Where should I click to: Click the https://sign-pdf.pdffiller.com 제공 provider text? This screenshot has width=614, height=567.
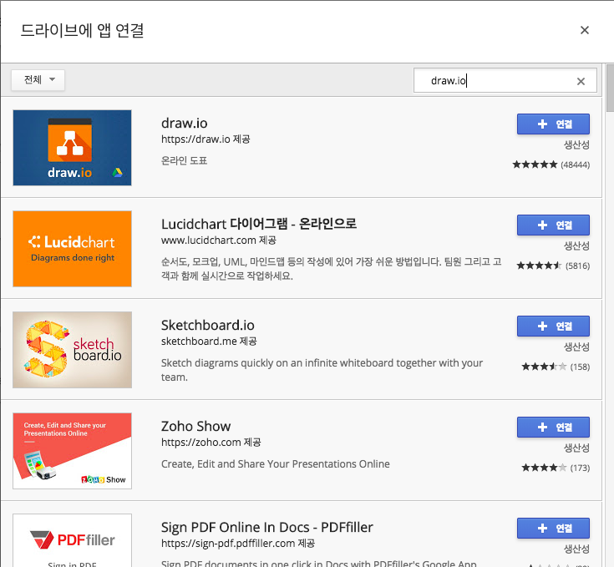click(x=238, y=543)
